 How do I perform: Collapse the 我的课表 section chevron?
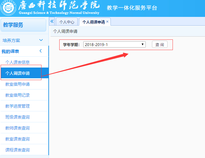pos(41,51)
